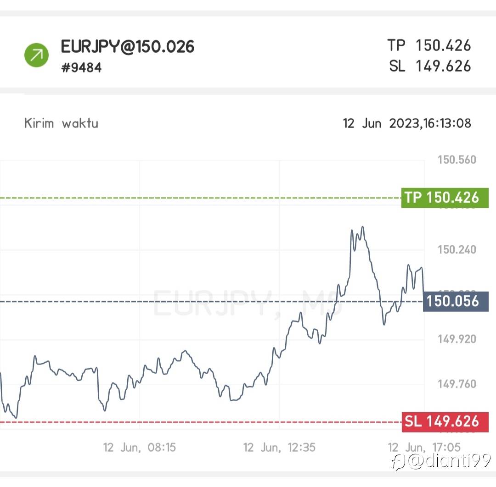Click the 149.760 price axis label
This screenshot has height=487, width=496.
[x=457, y=384]
